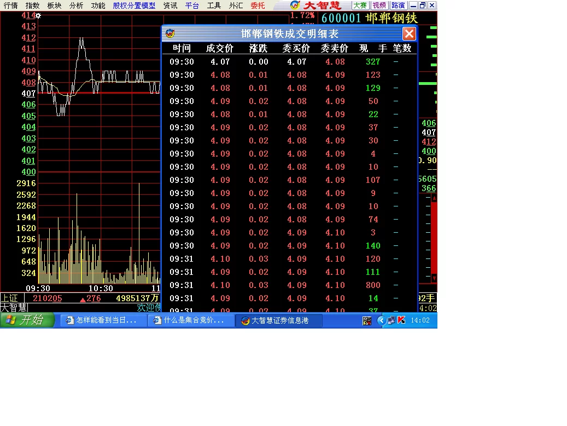
Task: Click the 407 price label on chart axis
Action: [28, 94]
